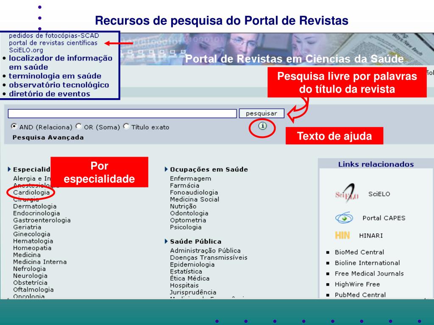
Task: Expand the Ocupações em Saúde category arrow
Action: click(166, 169)
